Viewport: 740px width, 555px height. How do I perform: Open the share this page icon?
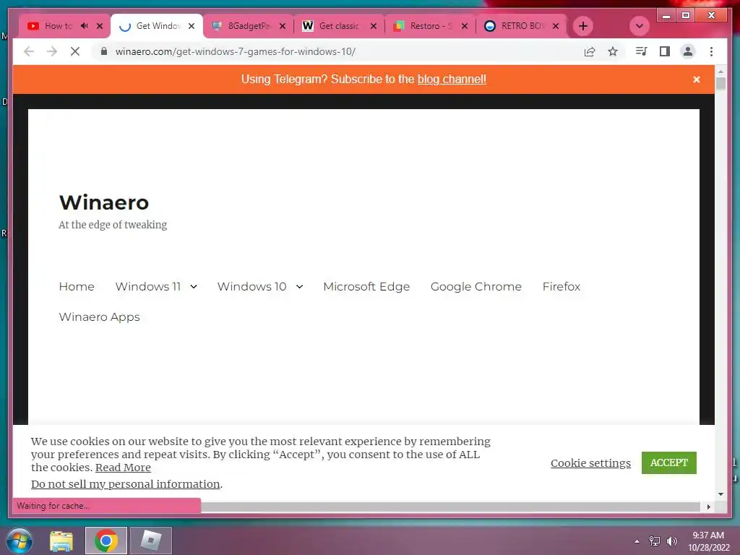(x=590, y=51)
